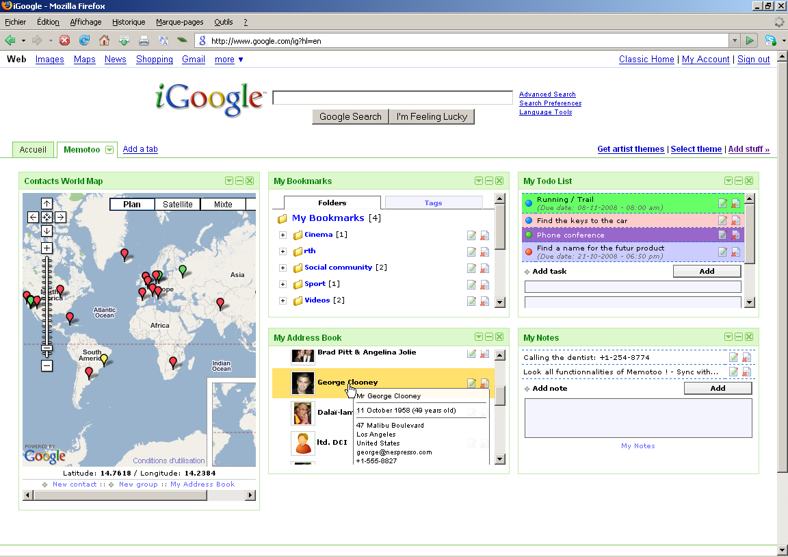Open the more dropdown in Google nav

click(x=228, y=60)
